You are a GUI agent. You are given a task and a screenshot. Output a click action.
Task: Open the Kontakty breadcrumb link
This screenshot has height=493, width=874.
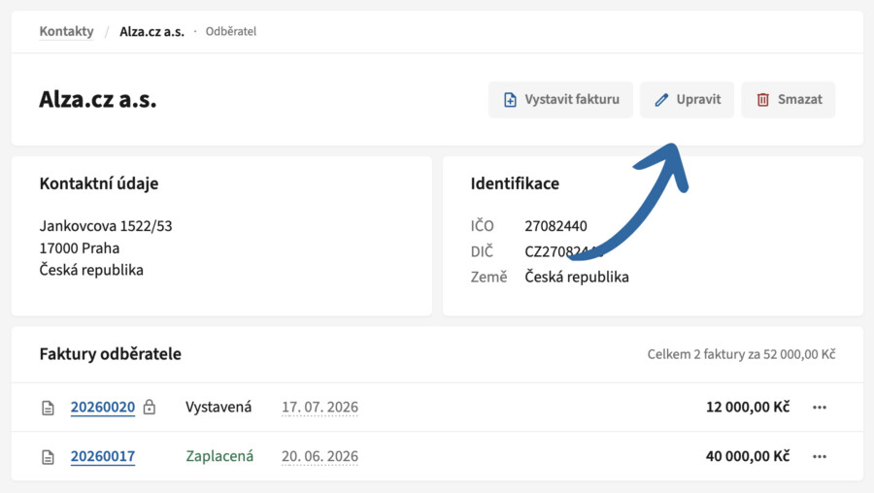point(66,31)
